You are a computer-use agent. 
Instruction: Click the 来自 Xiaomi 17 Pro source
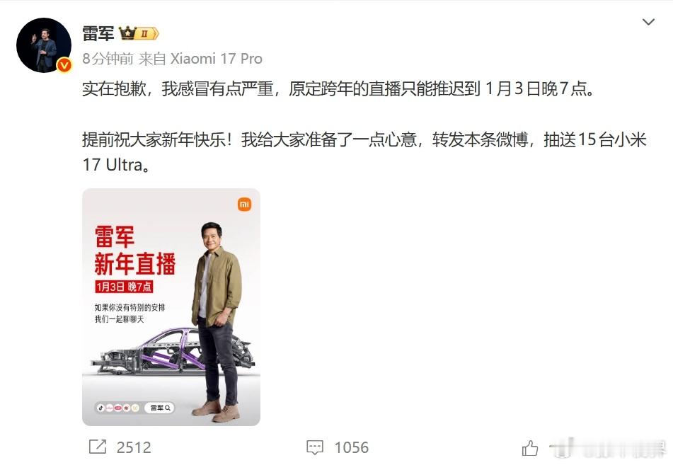pyautogui.click(x=200, y=59)
